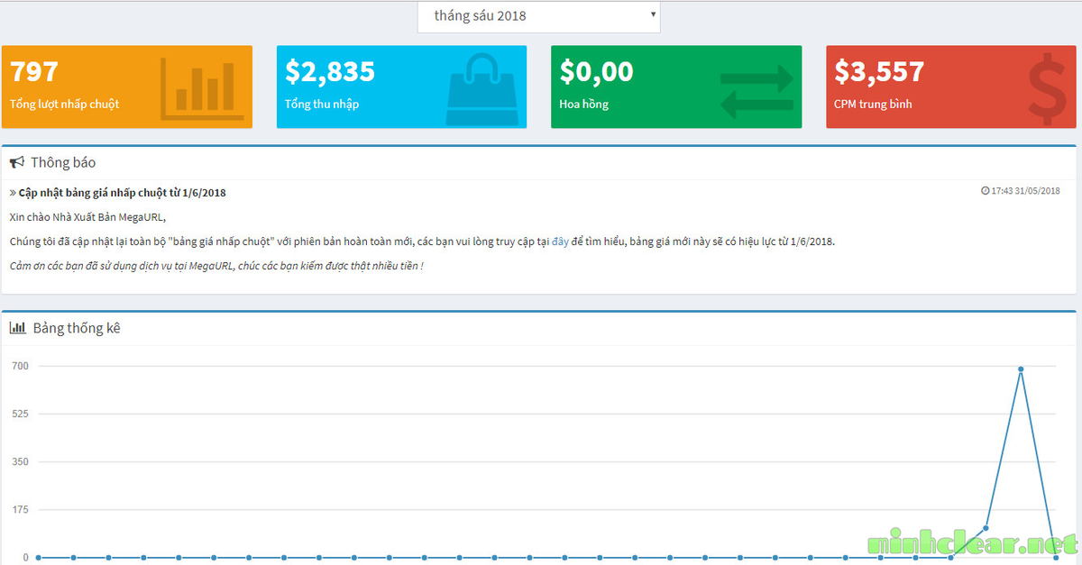Click the chart icon beside Bảng thống kê

pyautogui.click(x=17, y=328)
